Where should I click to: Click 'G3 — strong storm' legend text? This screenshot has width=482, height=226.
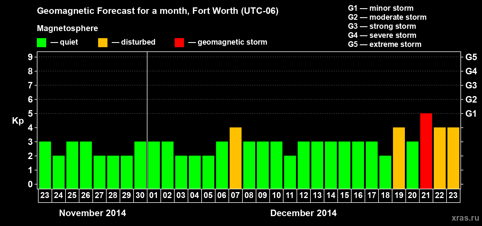pyautogui.click(x=382, y=26)
